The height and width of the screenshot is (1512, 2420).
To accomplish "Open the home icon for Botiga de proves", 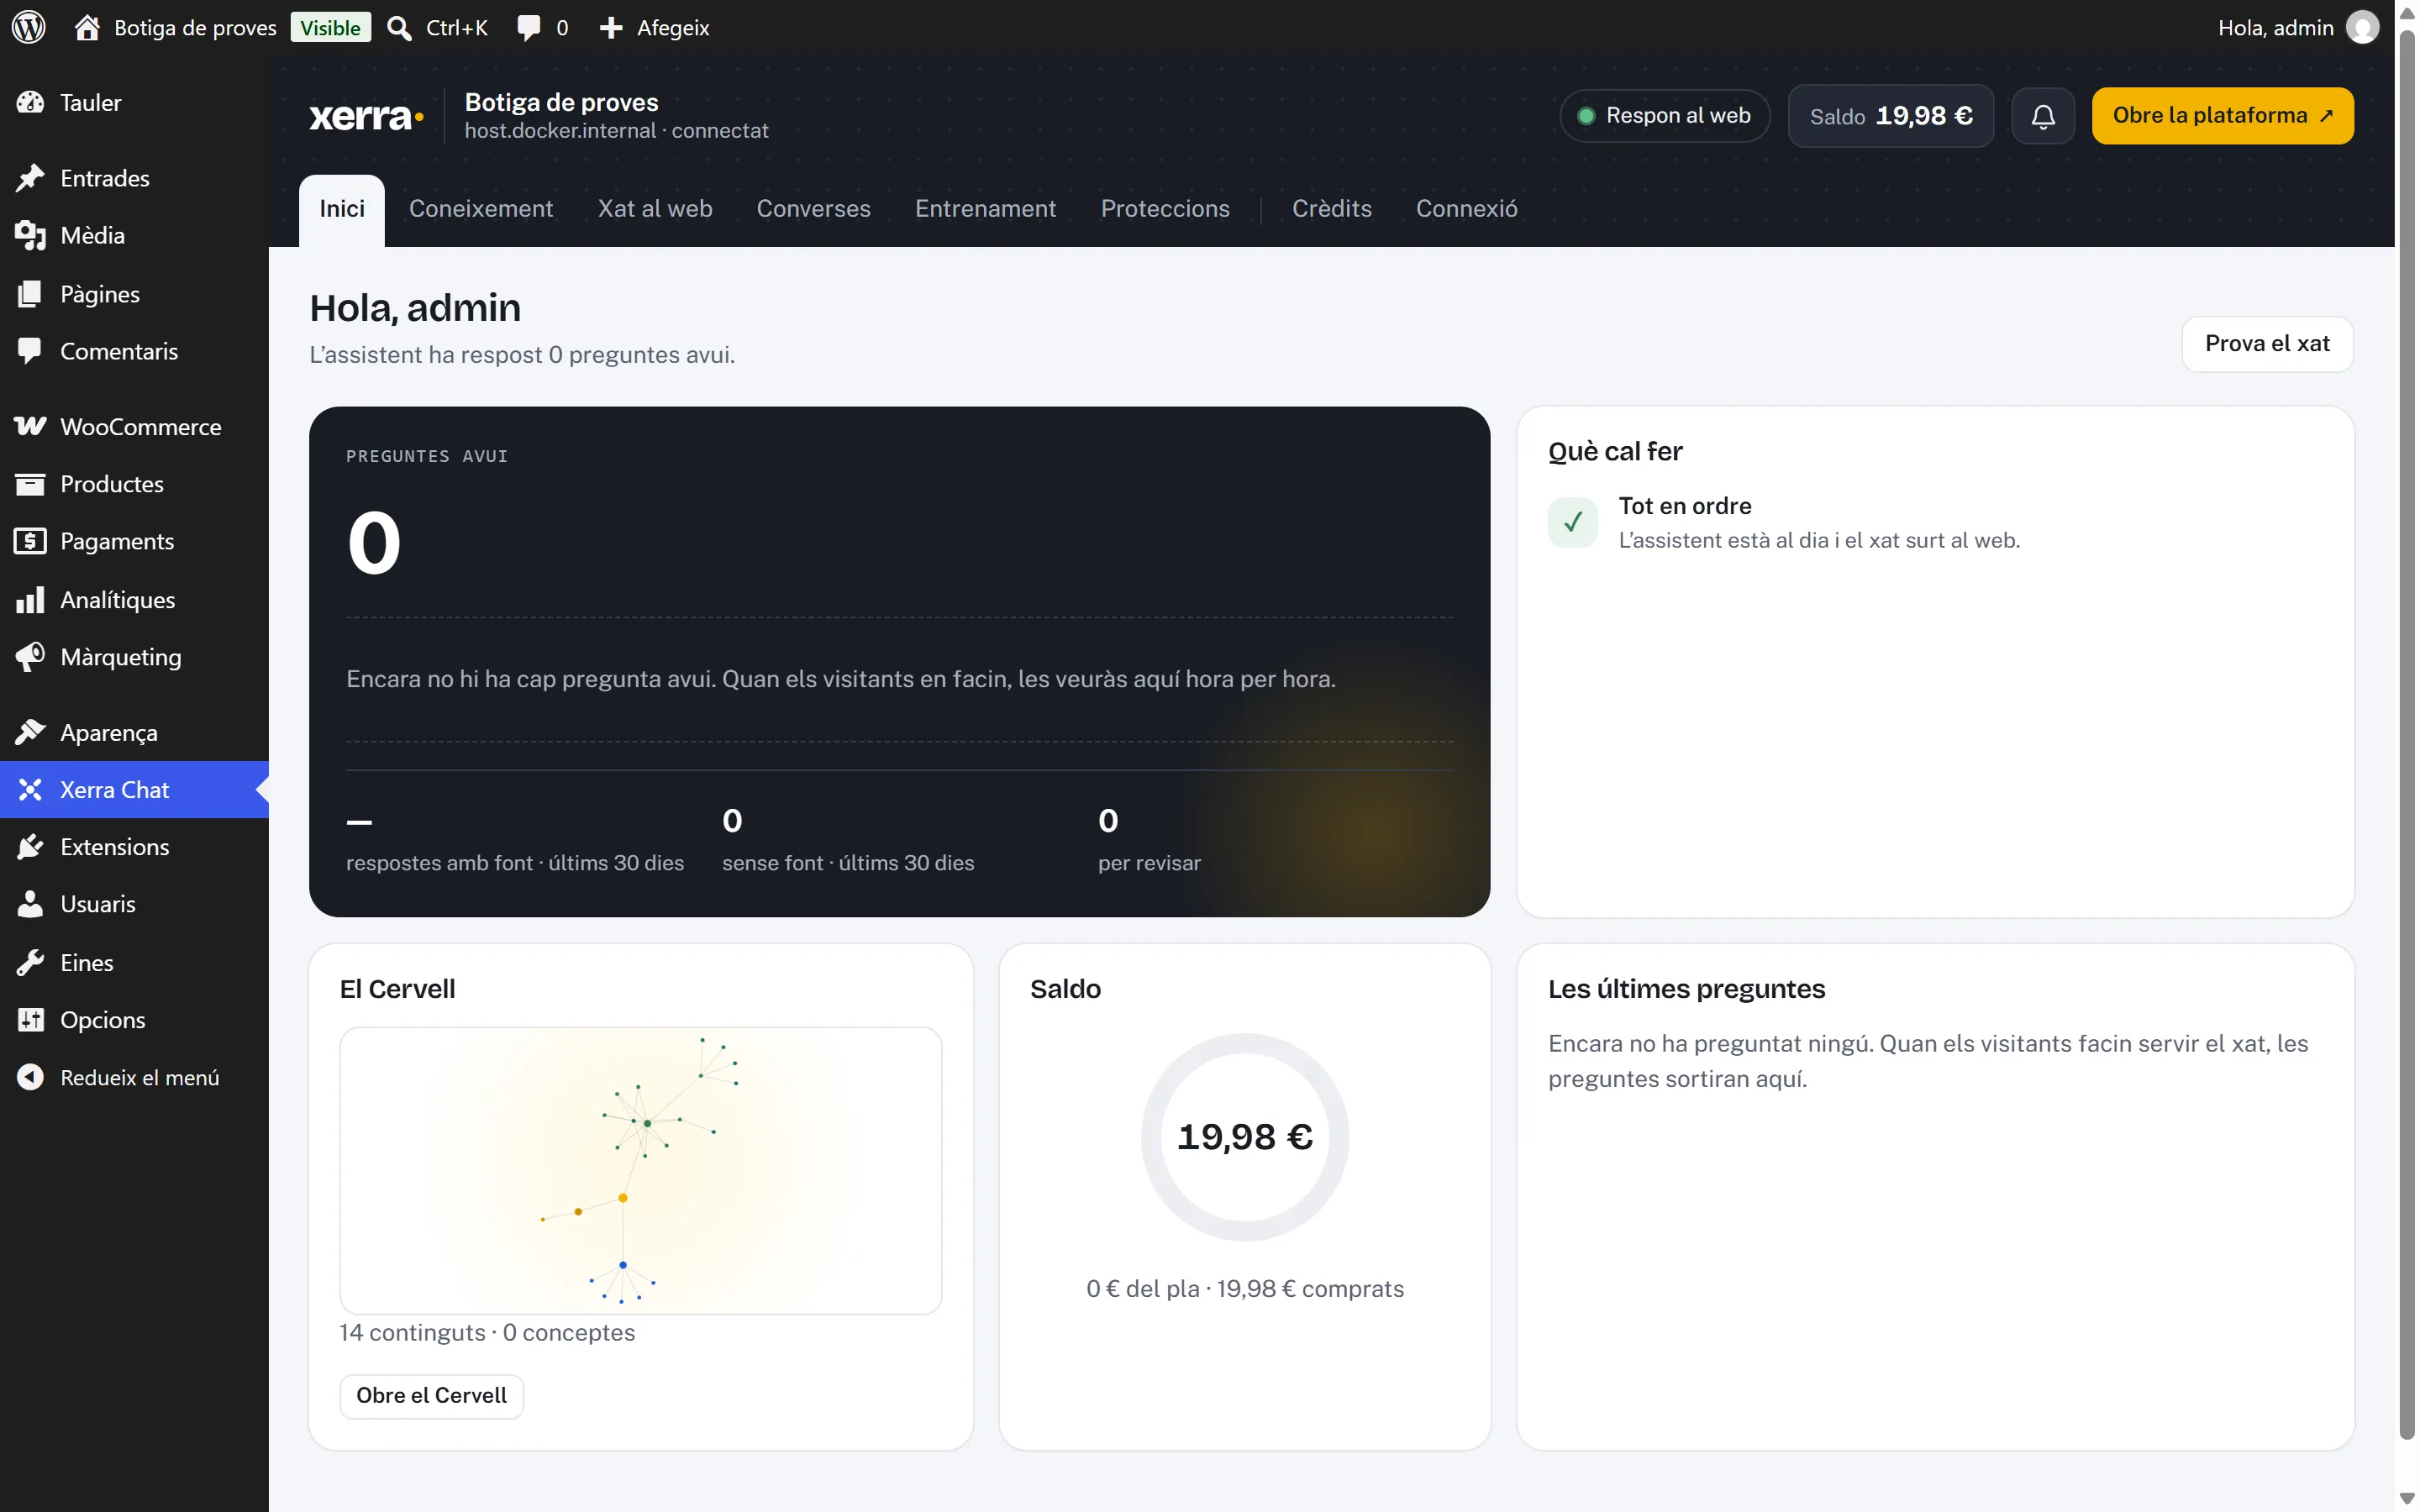I will (87, 27).
